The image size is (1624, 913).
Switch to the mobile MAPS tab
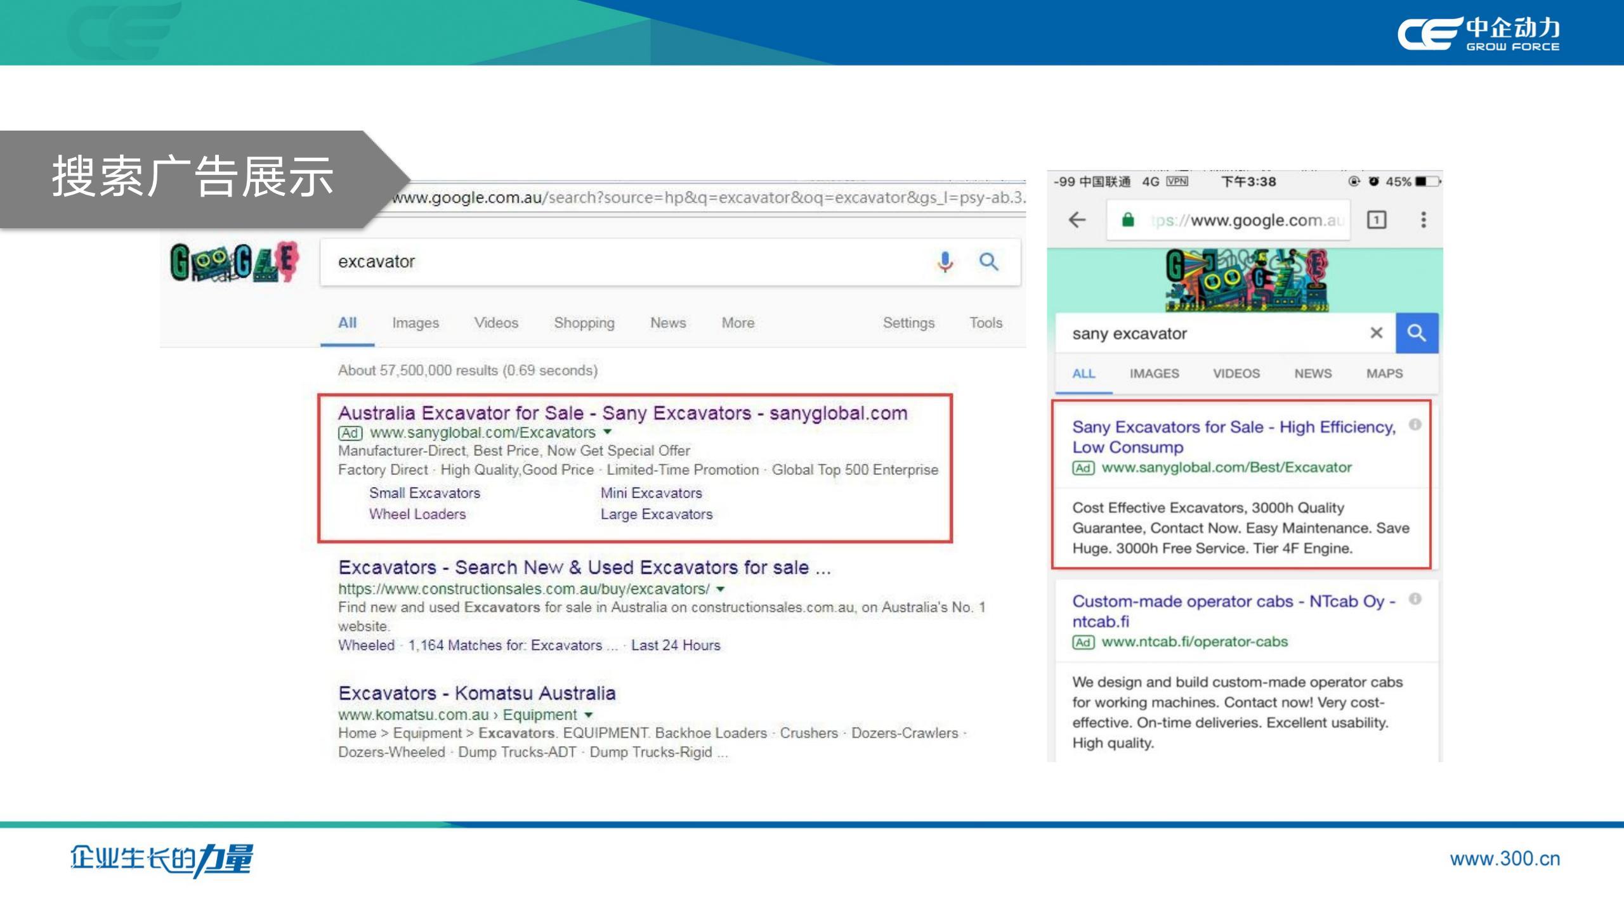[1384, 373]
